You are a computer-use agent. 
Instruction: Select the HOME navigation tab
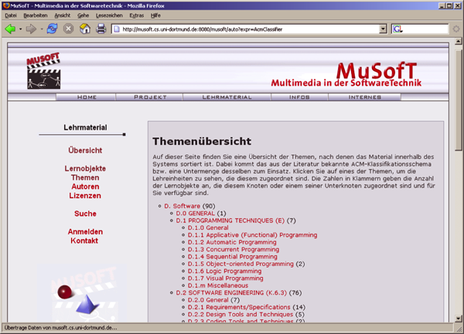pyautogui.click(x=86, y=97)
